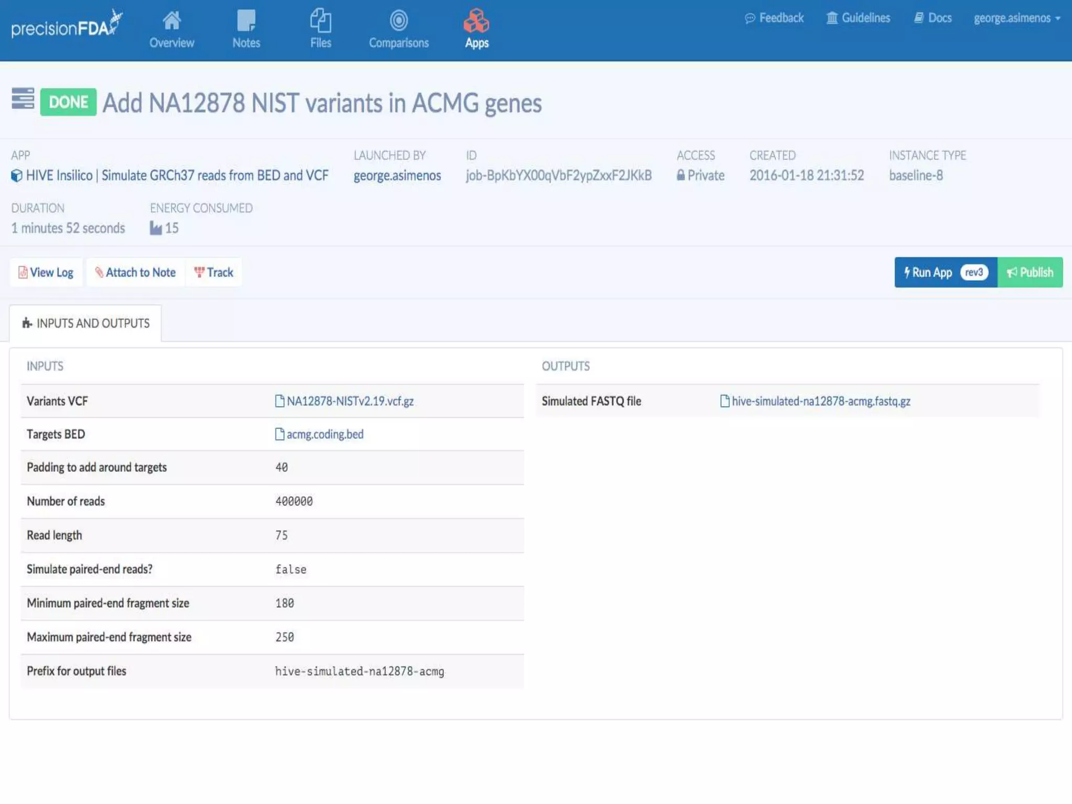The width and height of the screenshot is (1072, 804).
Task: Click the Track button
Action: pyautogui.click(x=214, y=273)
